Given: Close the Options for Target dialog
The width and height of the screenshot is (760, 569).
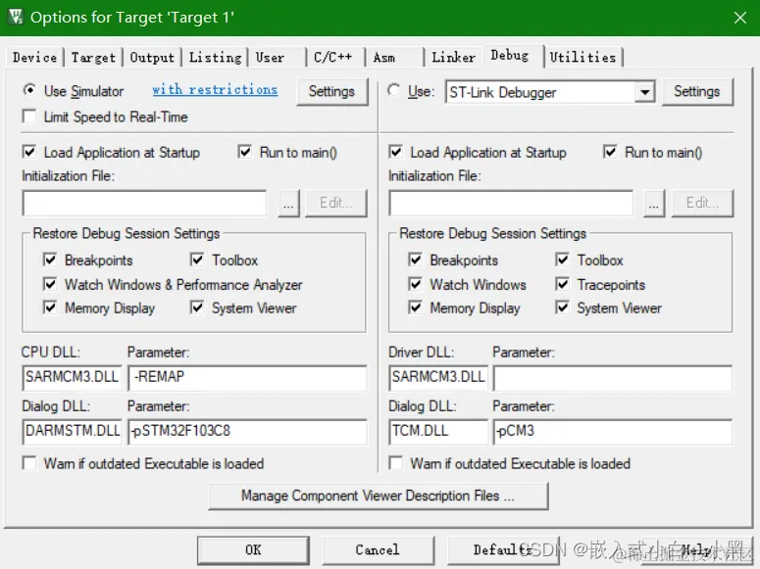Looking at the screenshot, I should [x=739, y=18].
